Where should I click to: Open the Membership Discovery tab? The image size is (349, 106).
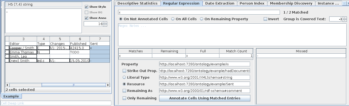[291, 3]
